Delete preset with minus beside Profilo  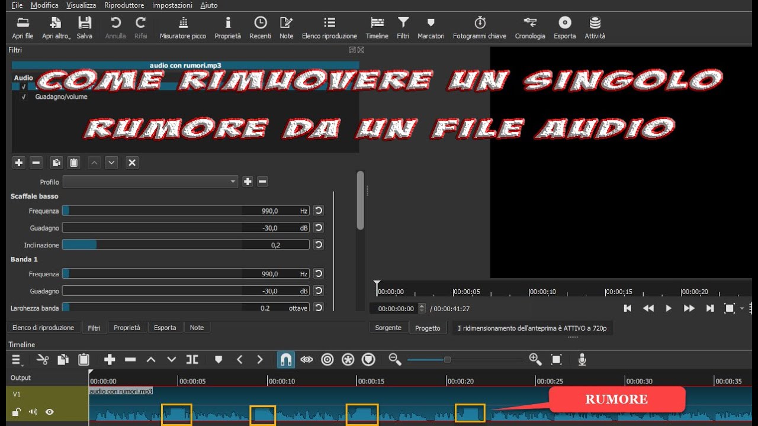coord(262,182)
